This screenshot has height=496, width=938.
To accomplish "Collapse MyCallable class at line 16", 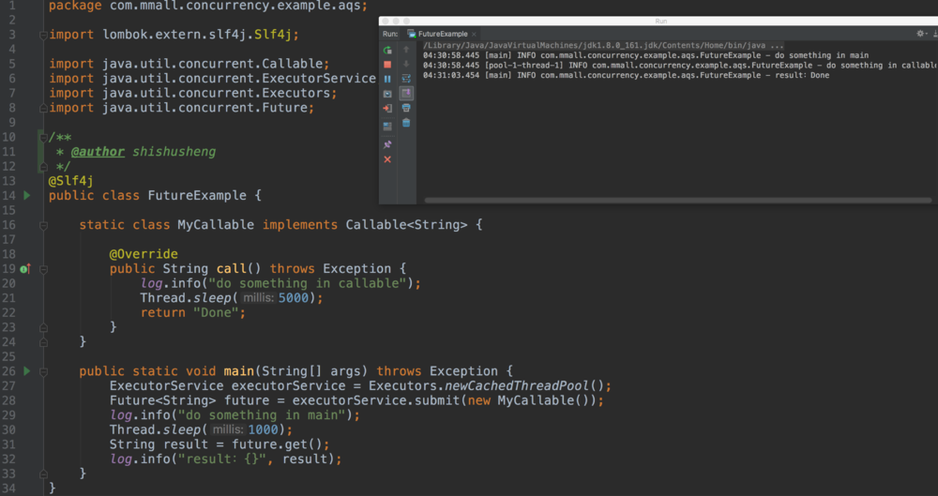I will coord(43,226).
